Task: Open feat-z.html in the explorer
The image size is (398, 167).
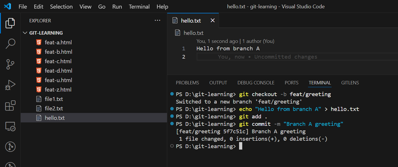Action: pyautogui.click(x=93, y=89)
